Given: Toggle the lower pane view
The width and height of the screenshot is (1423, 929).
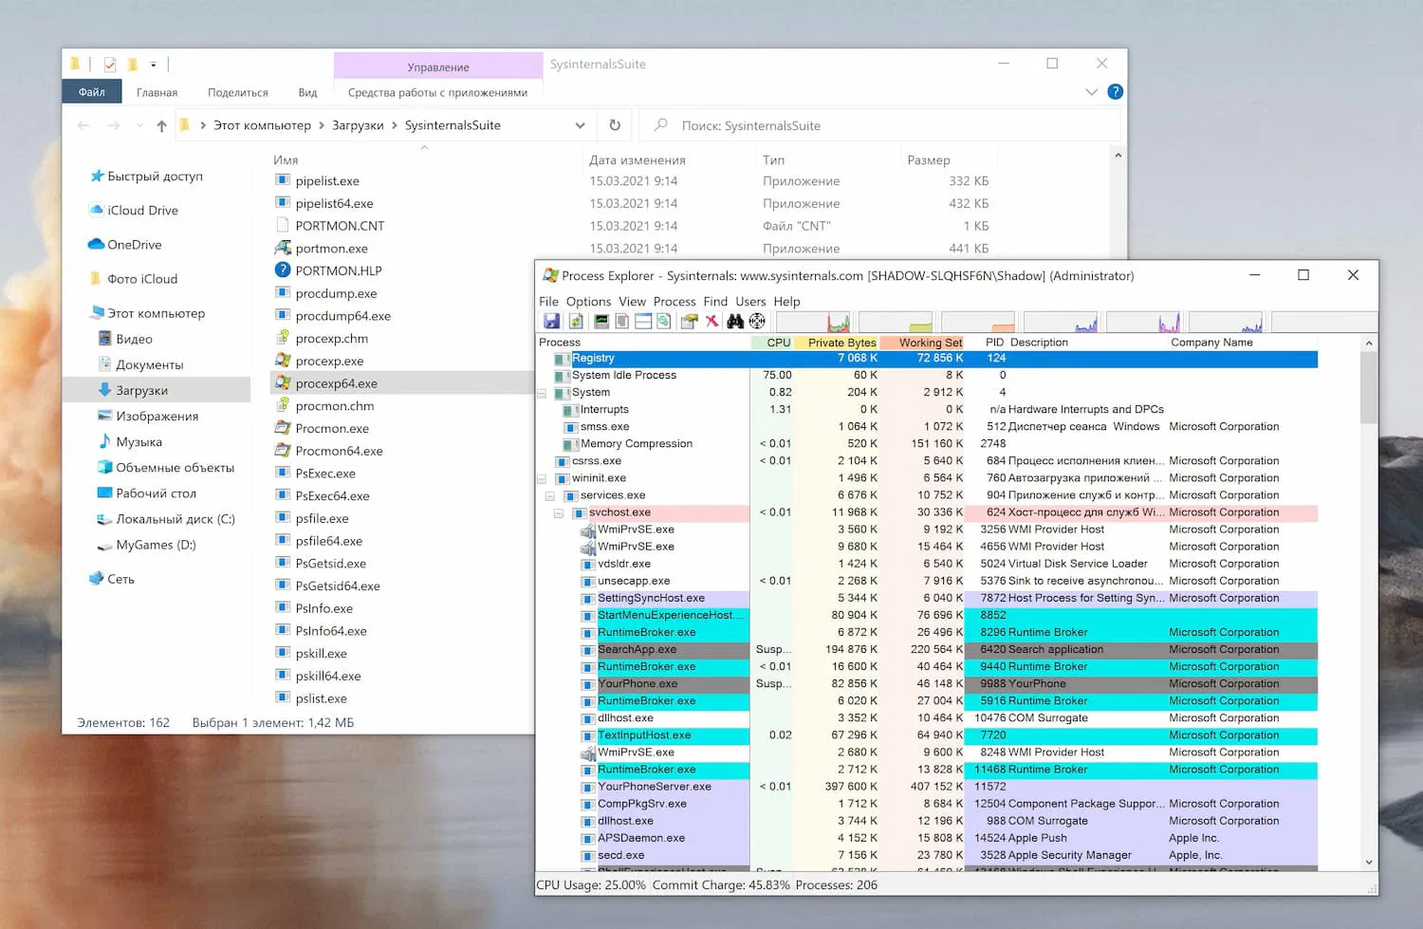Looking at the screenshot, I should (641, 321).
